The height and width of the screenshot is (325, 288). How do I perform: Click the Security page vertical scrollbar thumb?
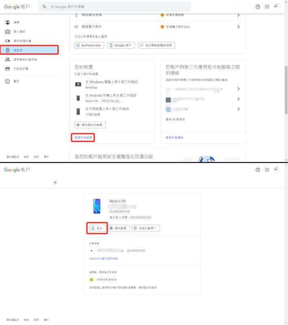tap(286, 90)
